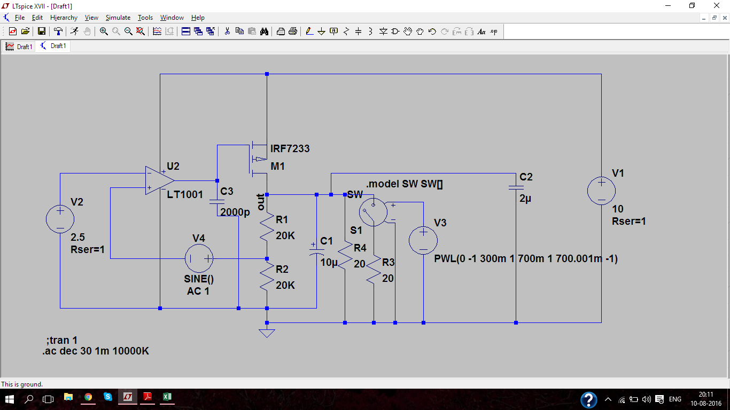Image resolution: width=730 pixels, height=410 pixels.
Task: Select the Place Capacitor tool
Action: point(359,31)
